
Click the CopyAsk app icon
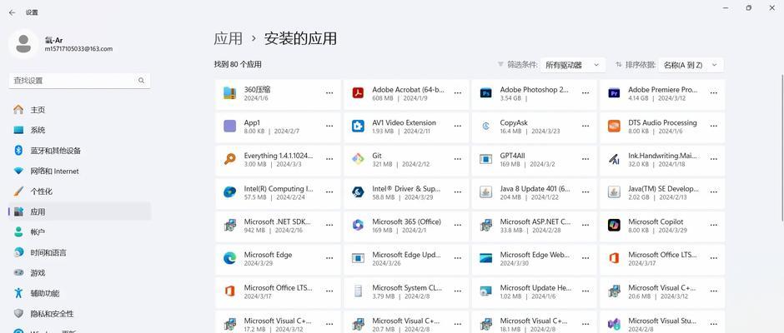[x=485, y=126]
